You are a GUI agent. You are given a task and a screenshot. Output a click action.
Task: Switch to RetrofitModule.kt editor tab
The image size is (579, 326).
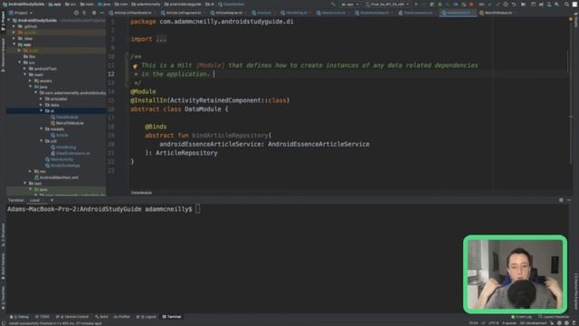496,13
